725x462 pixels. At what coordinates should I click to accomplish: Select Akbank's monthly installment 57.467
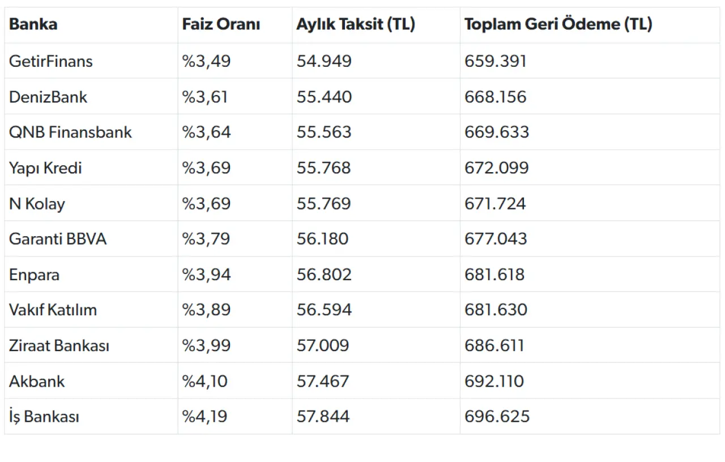click(324, 381)
